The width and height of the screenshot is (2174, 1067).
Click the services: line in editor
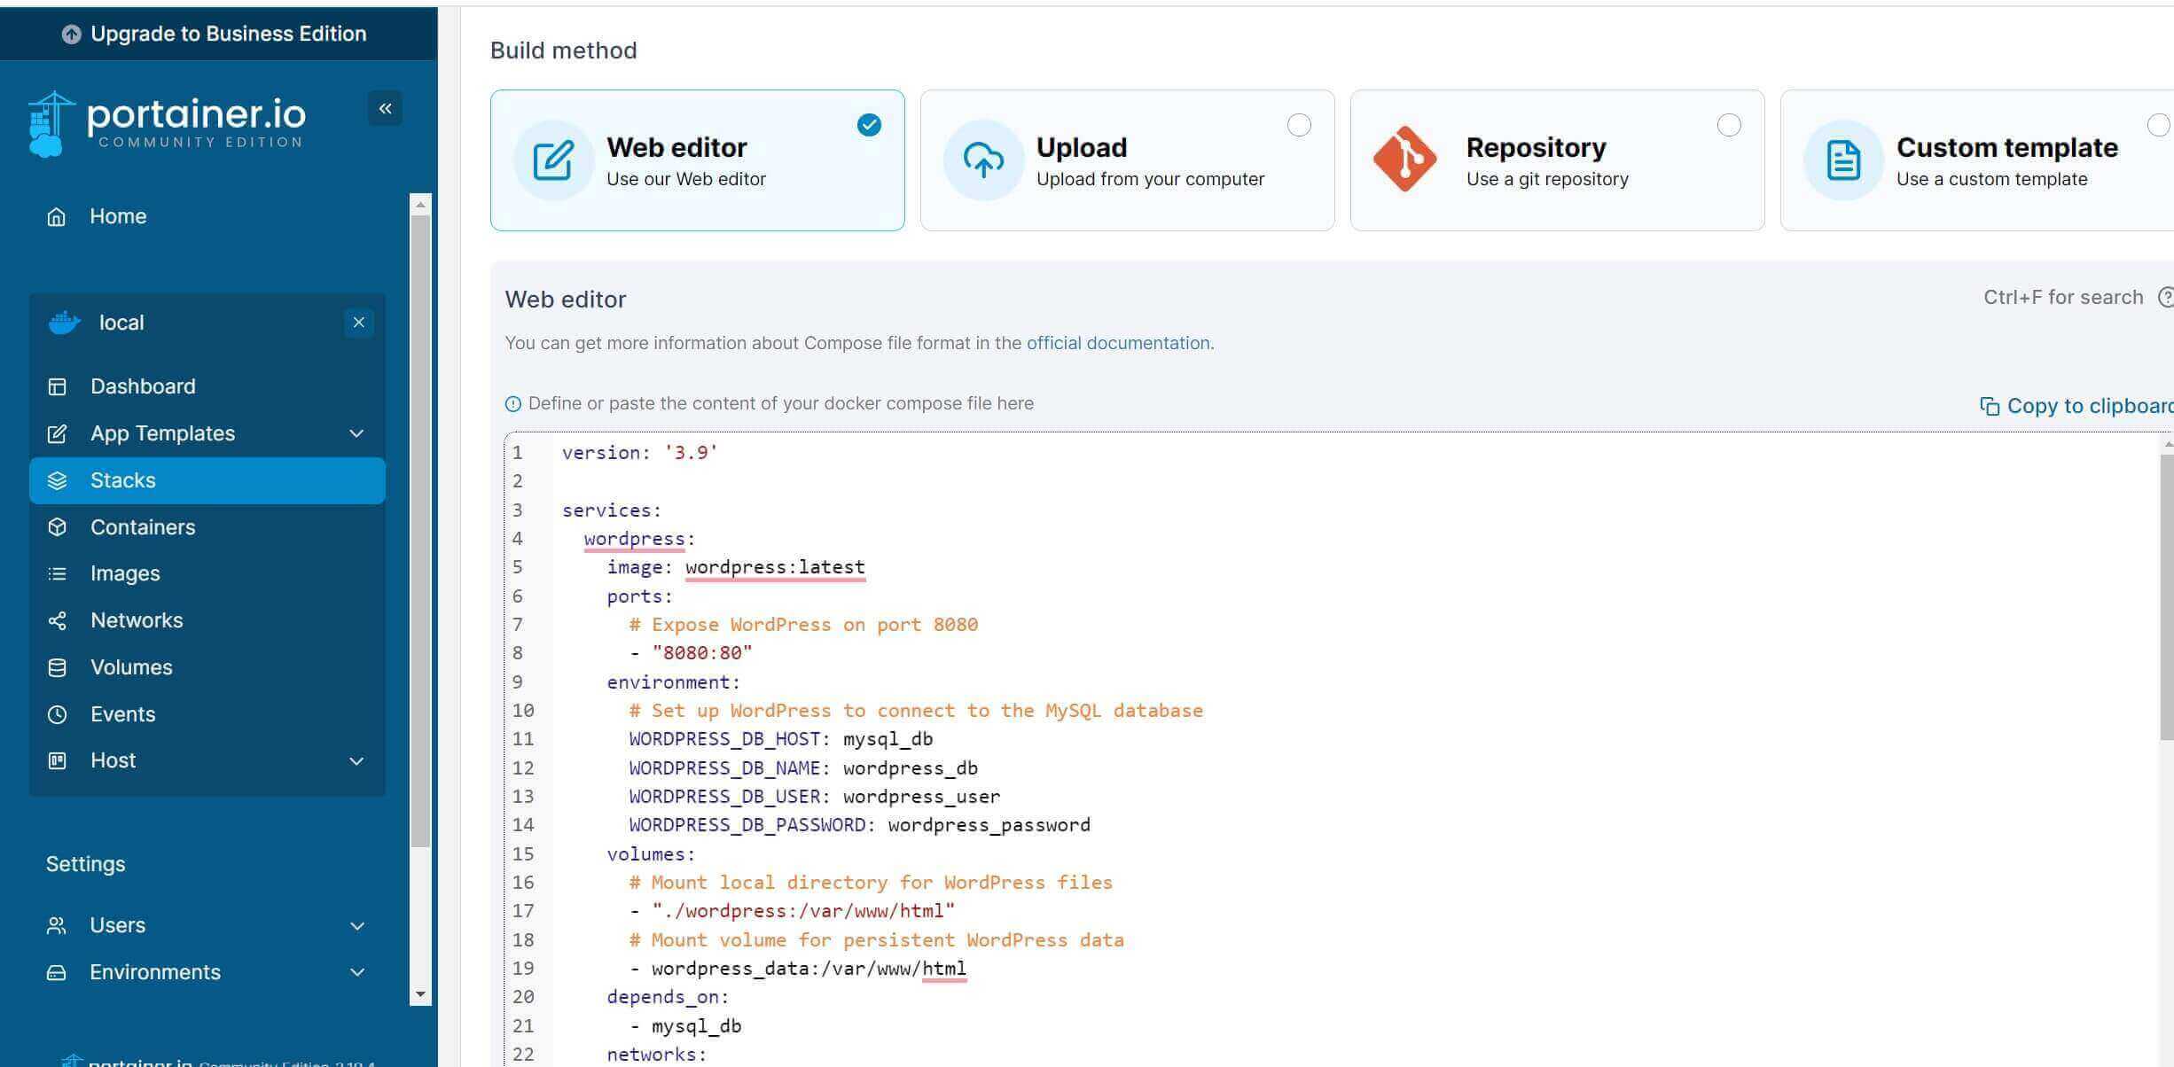click(x=612, y=510)
